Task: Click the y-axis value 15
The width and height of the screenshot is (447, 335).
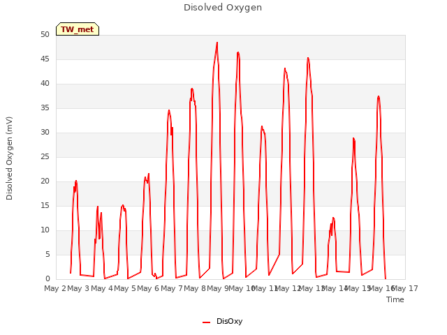Action: click(45, 205)
